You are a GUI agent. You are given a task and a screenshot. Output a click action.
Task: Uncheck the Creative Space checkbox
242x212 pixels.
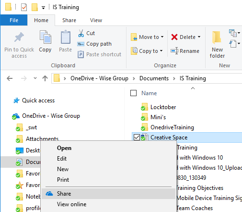(137, 137)
